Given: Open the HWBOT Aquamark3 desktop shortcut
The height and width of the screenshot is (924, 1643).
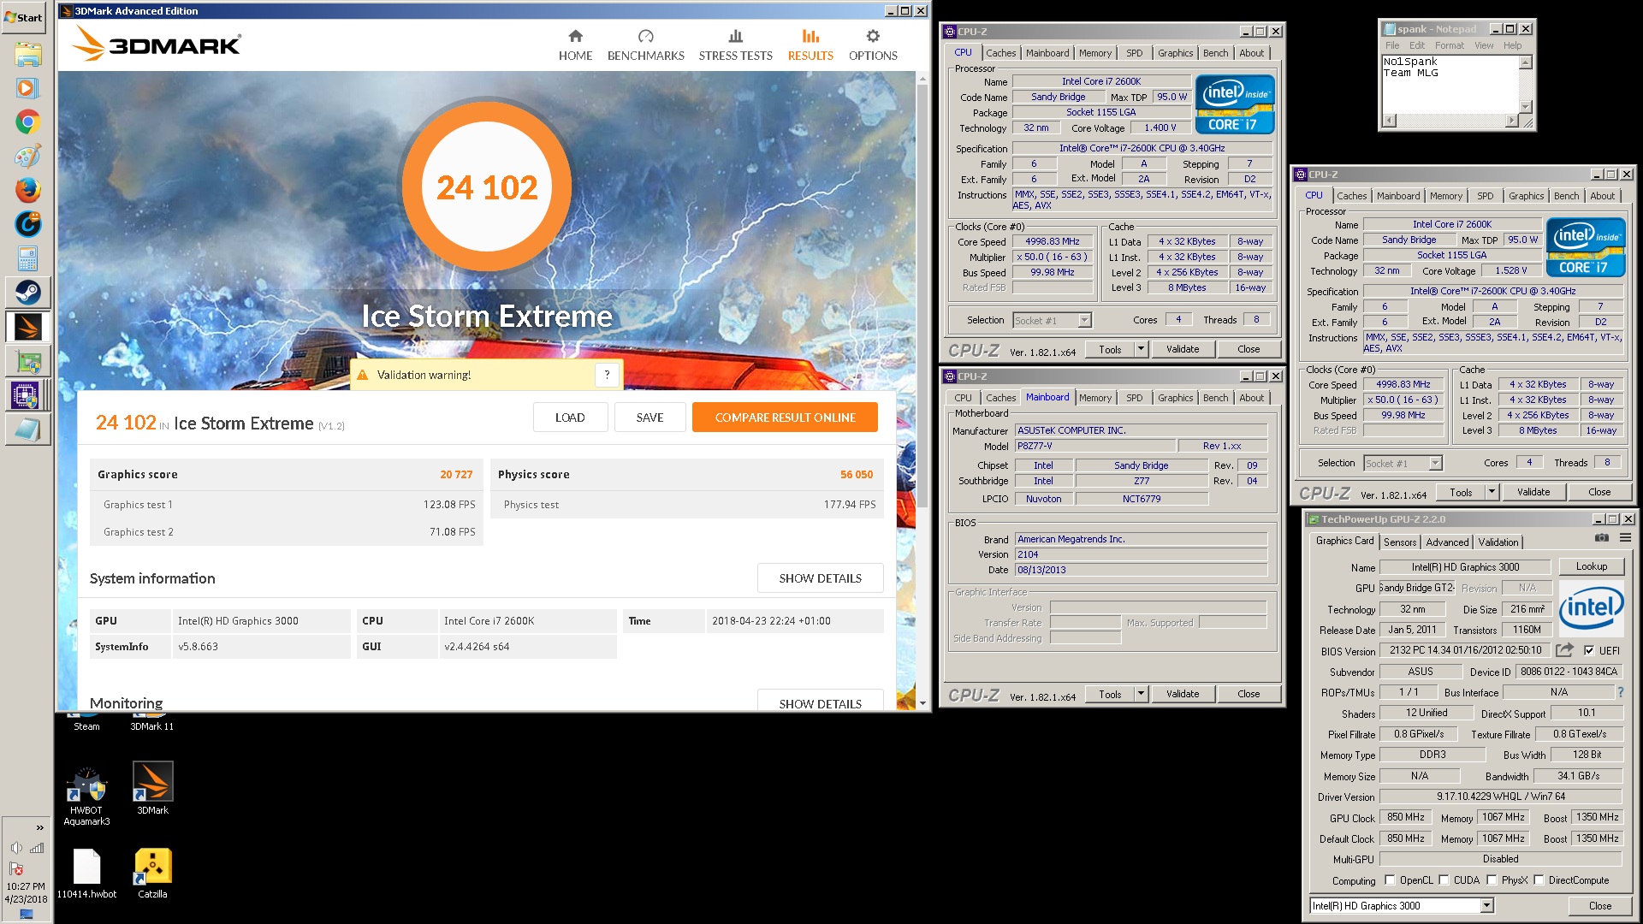Looking at the screenshot, I should (86, 796).
